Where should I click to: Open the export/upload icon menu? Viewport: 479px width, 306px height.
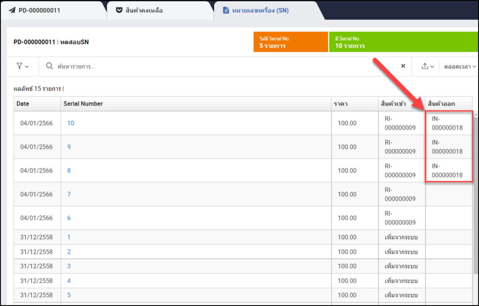pyautogui.click(x=428, y=66)
